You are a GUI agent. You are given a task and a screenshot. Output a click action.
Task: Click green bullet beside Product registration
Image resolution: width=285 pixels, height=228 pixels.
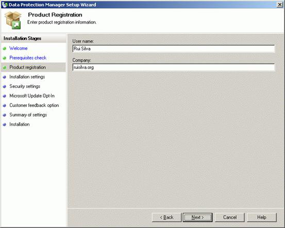pos(5,67)
